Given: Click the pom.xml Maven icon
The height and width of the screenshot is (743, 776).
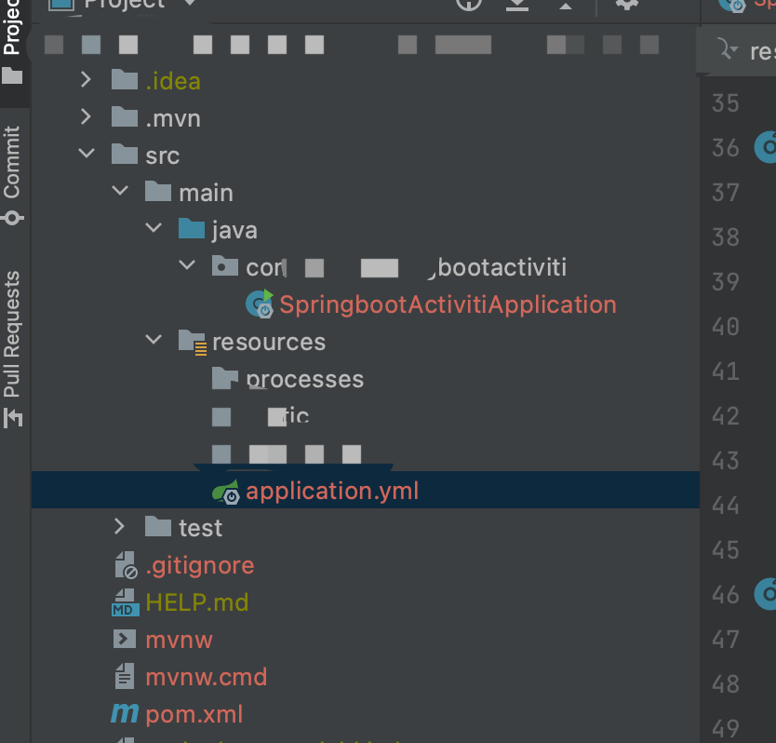Looking at the screenshot, I should point(125,713).
